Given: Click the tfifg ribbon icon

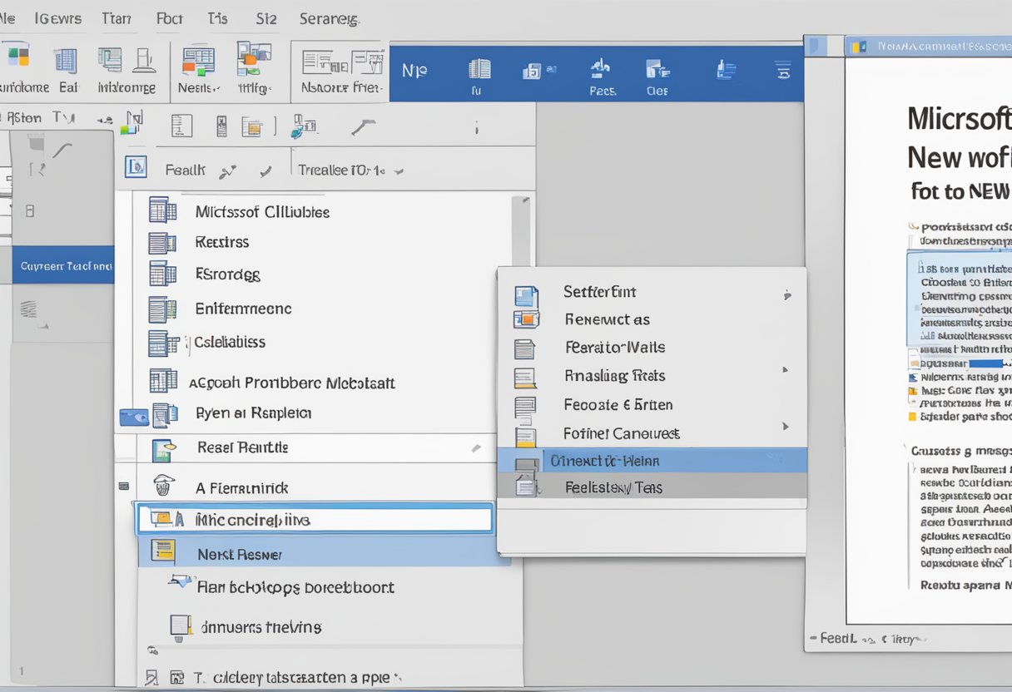Looking at the screenshot, I should click(254, 62).
